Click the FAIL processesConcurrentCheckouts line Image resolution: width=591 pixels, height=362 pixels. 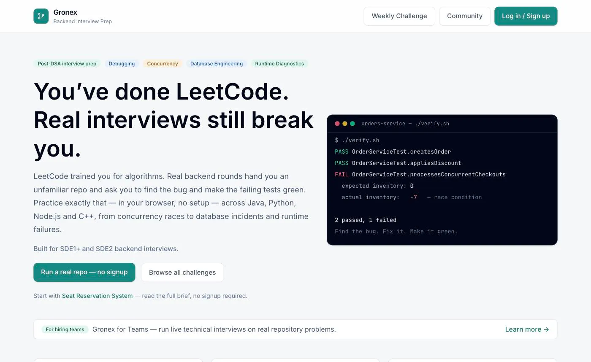[420, 174]
